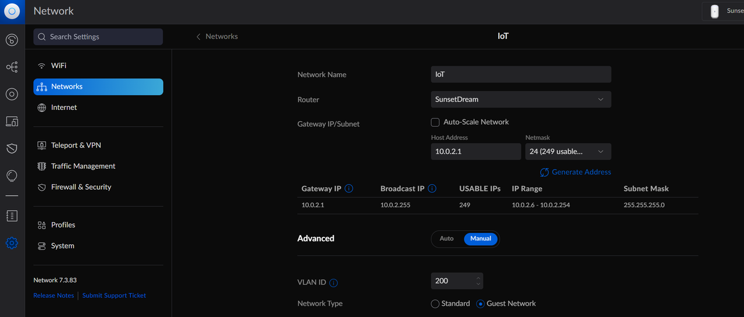Click the Host Address field 10.0.2.1

click(475, 152)
